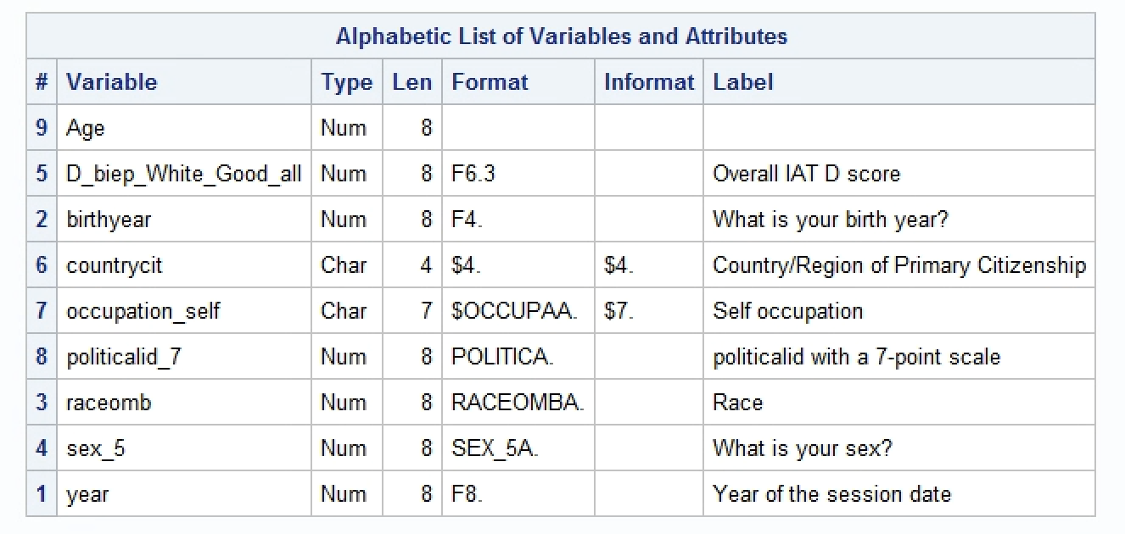Click the 'countrycit' variable cell

(114, 265)
